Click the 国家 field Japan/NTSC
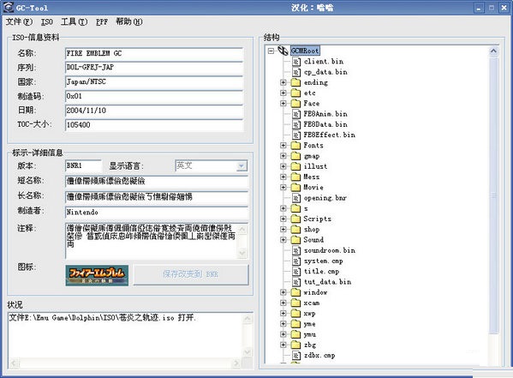Viewport: 513px width, 378px height. click(x=154, y=82)
